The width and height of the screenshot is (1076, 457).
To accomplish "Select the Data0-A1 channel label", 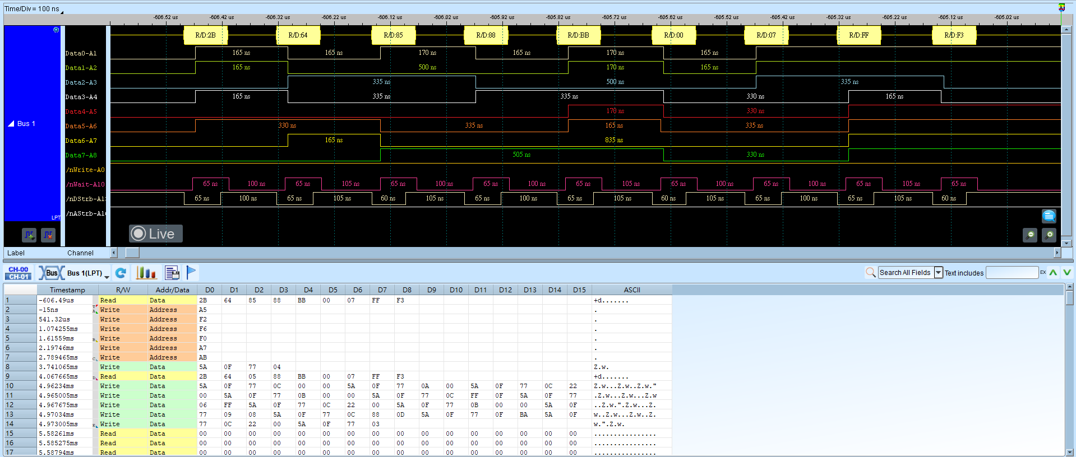I will (81, 53).
